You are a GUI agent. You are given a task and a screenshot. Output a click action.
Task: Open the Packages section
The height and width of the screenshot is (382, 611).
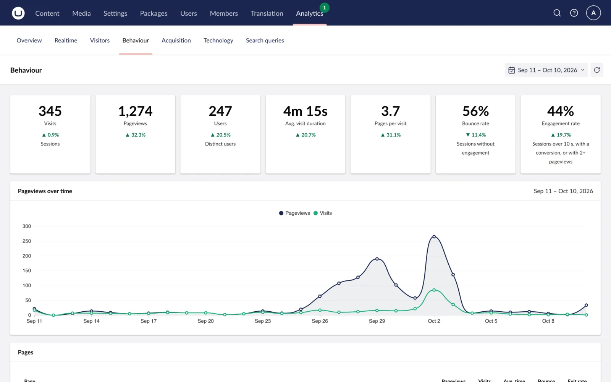click(x=154, y=13)
